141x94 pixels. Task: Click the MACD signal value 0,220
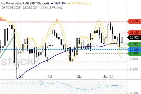pos(41,84)
